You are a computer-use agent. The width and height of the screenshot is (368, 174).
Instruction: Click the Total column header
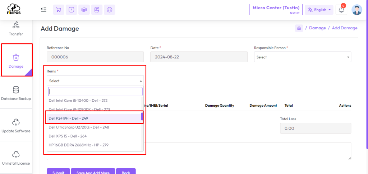click(289, 106)
